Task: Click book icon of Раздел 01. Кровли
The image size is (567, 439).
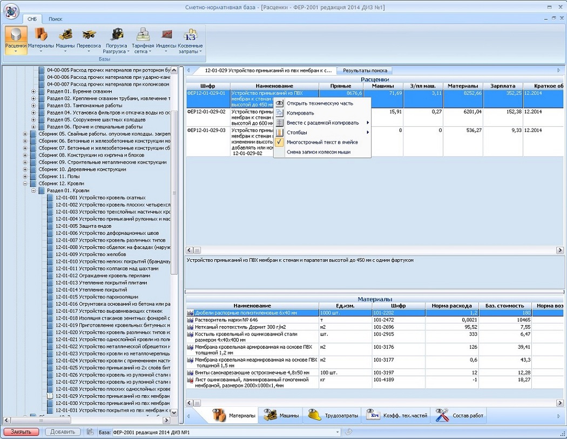Action: coord(42,191)
